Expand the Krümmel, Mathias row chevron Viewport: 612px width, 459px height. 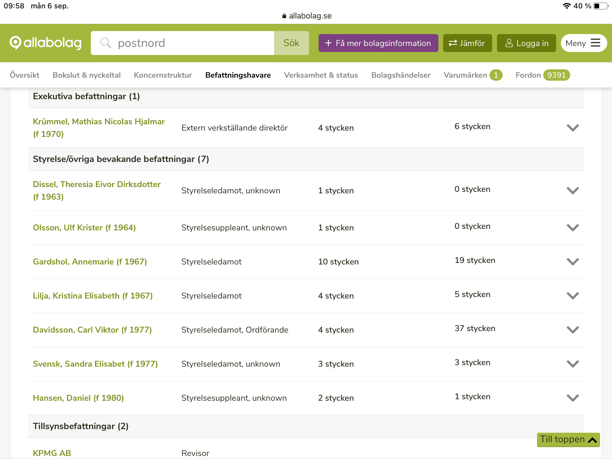coord(573,128)
